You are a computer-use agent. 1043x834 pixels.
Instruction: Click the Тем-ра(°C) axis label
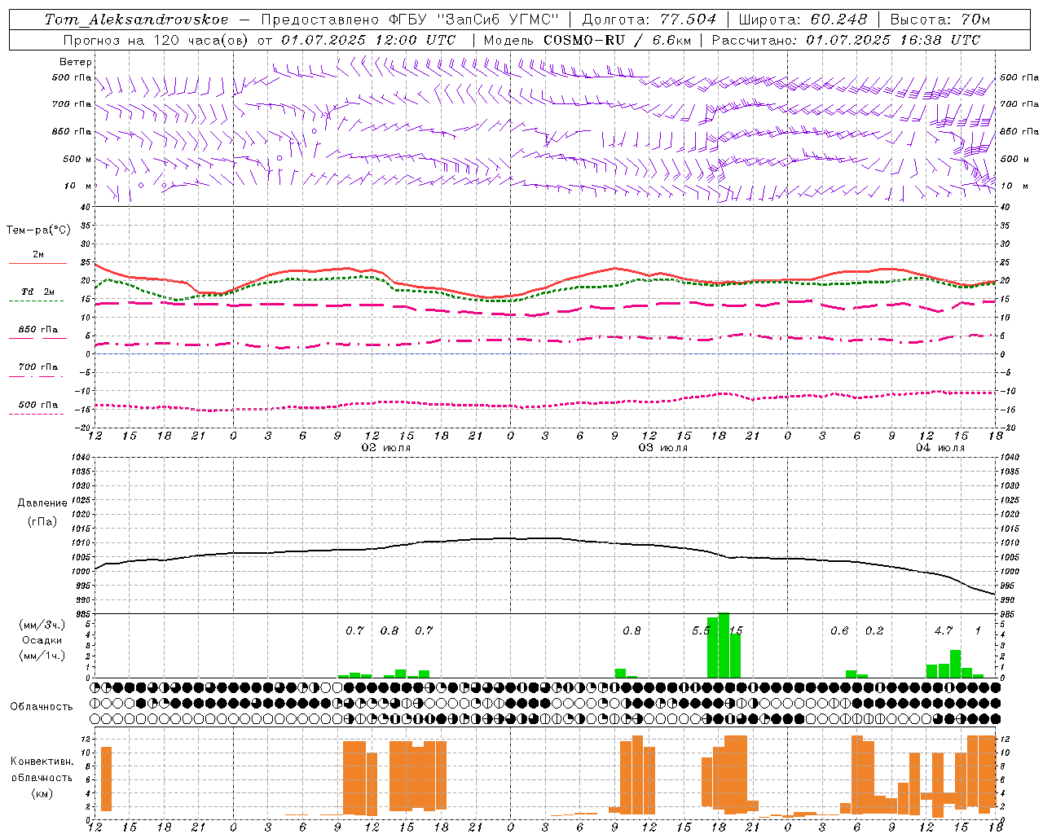click(x=38, y=230)
